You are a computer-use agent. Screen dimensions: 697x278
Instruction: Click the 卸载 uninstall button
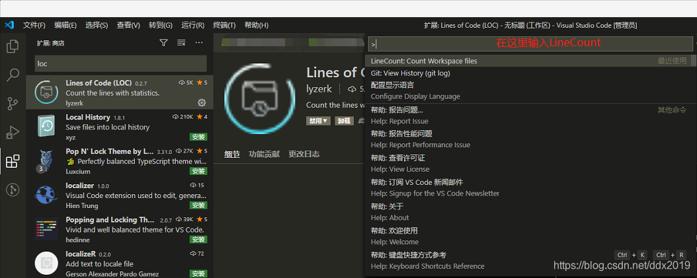pos(345,120)
